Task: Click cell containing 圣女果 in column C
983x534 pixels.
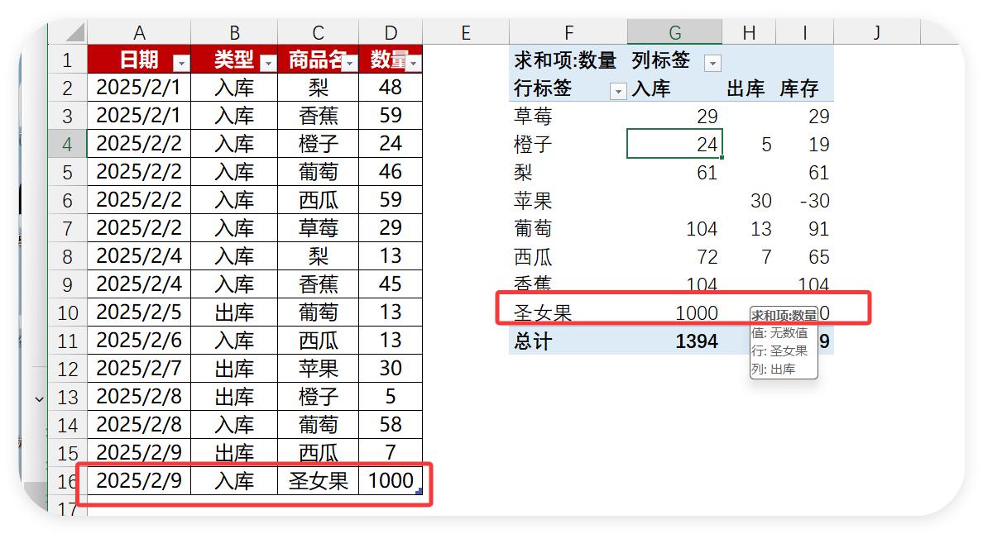Action: 319,481
